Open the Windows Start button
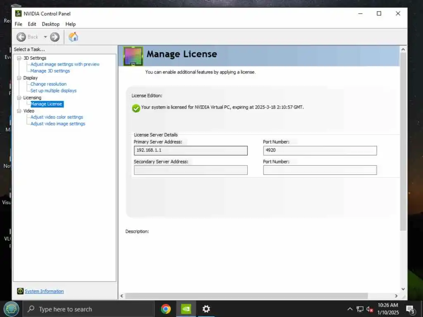 click(x=11, y=309)
